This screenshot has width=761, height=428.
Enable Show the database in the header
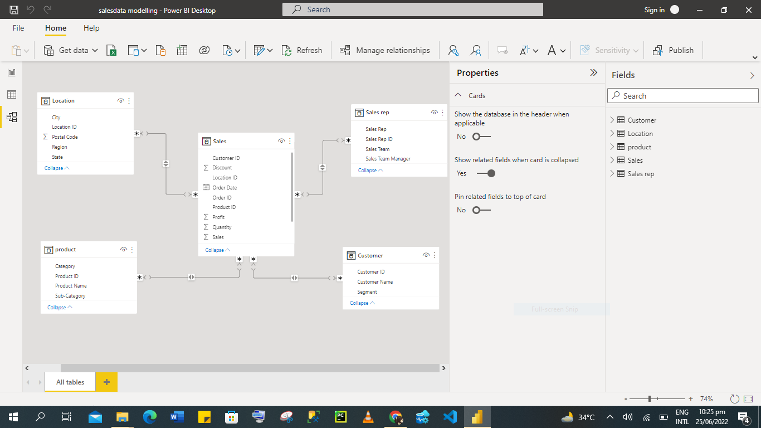[x=477, y=136]
